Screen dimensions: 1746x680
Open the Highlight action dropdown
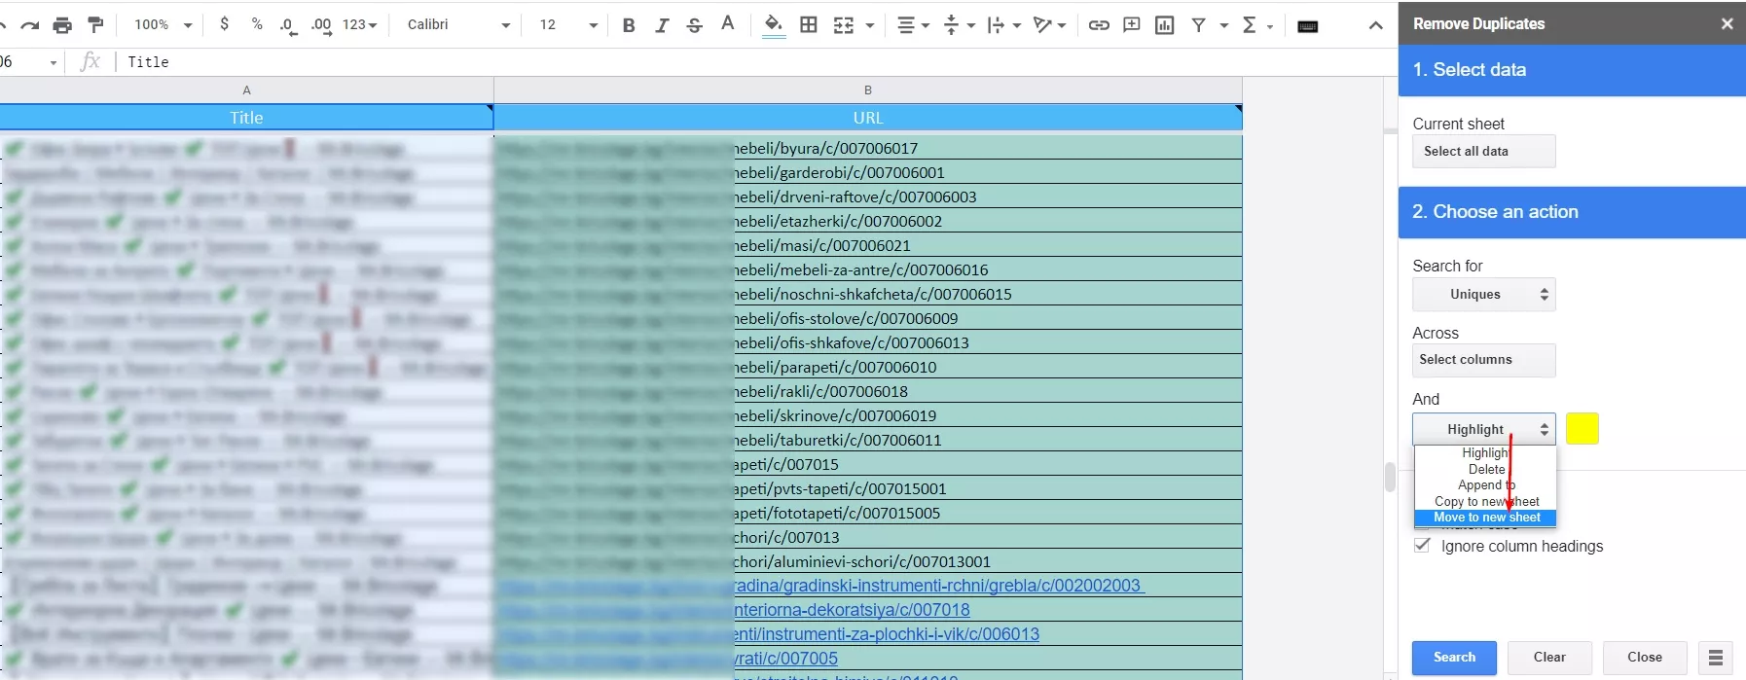coord(1484,429)
